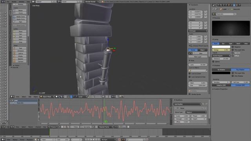
Task: Open the Inverse Square falloff dropdown
Action: (221, 56)
